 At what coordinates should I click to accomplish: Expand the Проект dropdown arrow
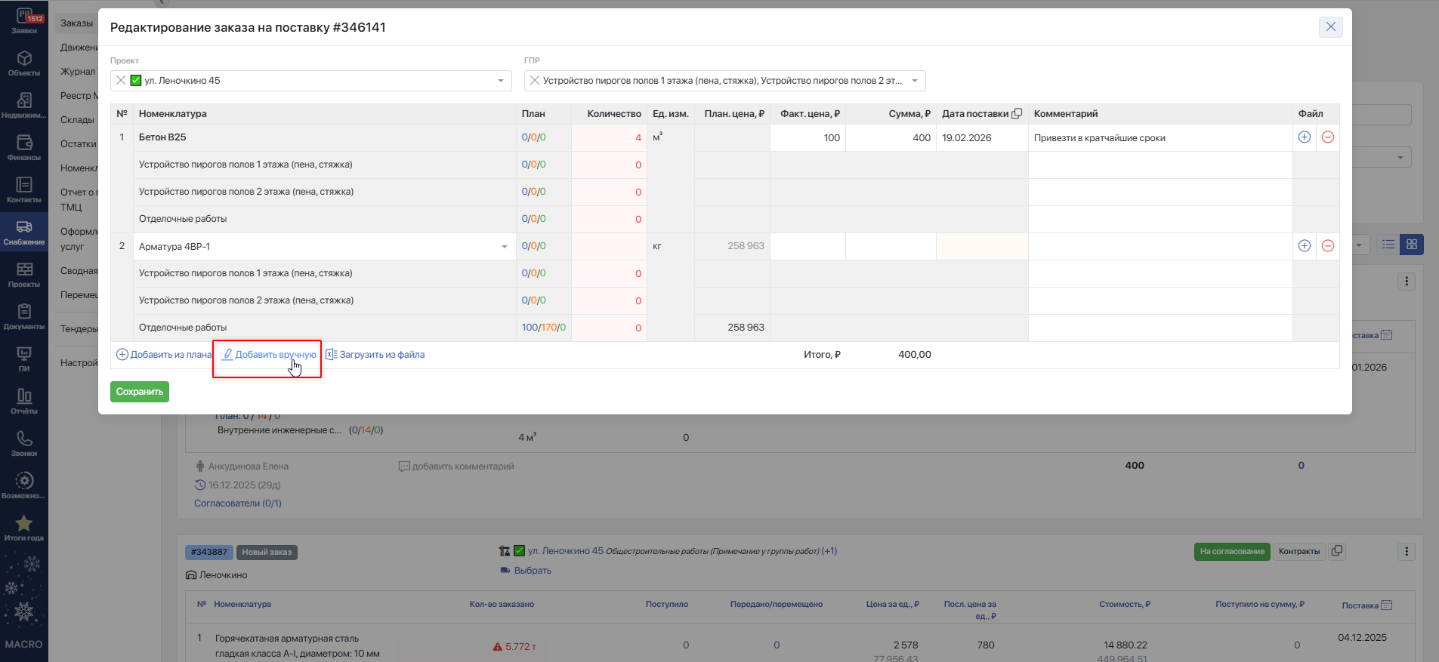pos(501,81)
